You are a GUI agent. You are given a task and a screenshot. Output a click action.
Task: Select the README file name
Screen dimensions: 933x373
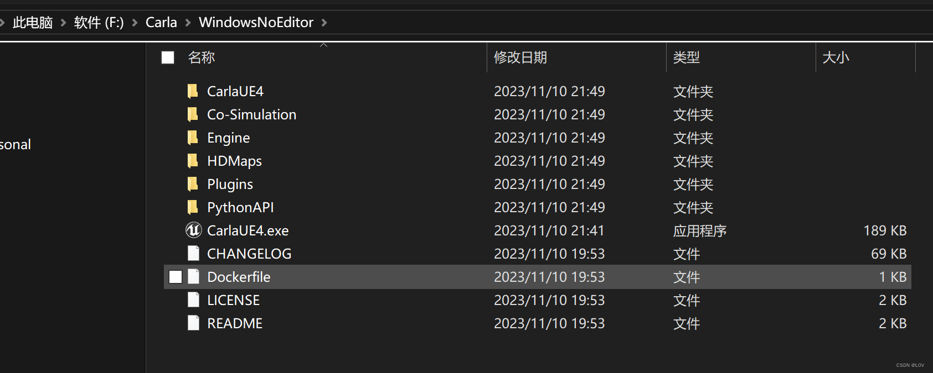235,323
